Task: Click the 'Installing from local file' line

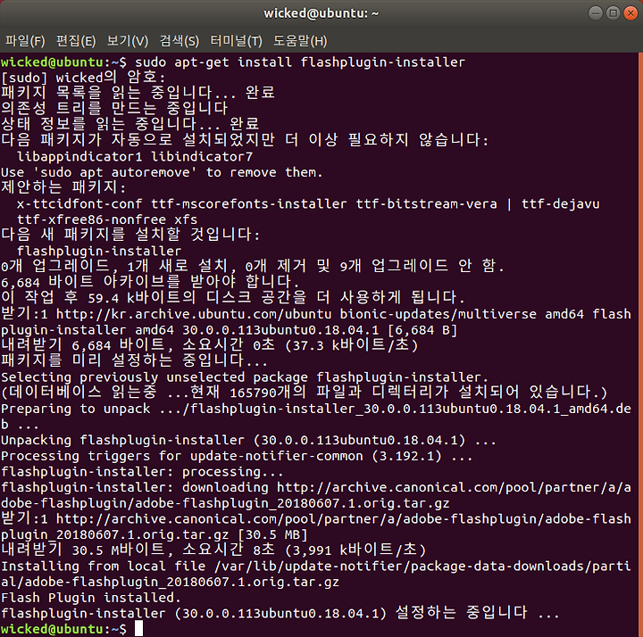Action: [x=316, y=574]
